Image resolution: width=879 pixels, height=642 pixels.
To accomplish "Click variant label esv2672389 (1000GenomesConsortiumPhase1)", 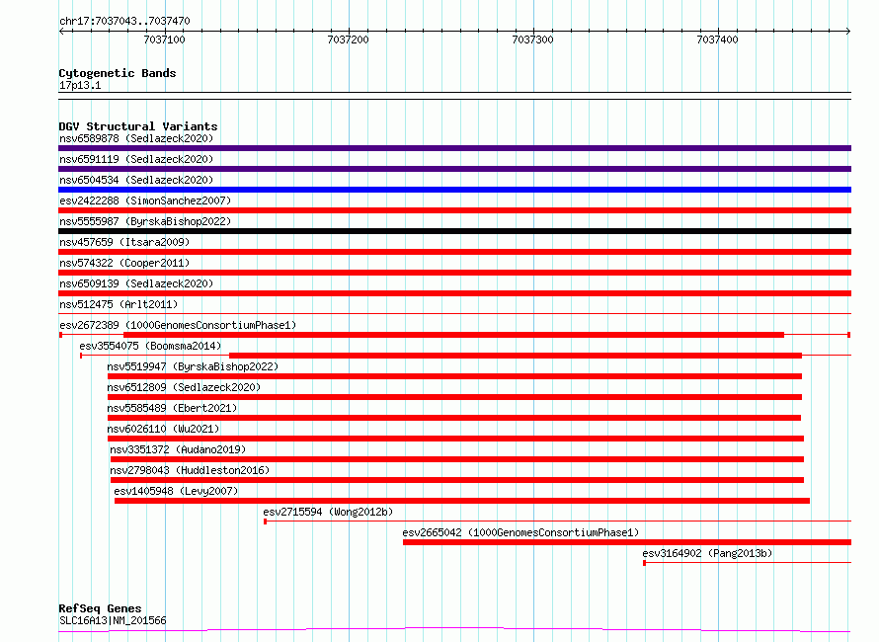I will (178, 325).
